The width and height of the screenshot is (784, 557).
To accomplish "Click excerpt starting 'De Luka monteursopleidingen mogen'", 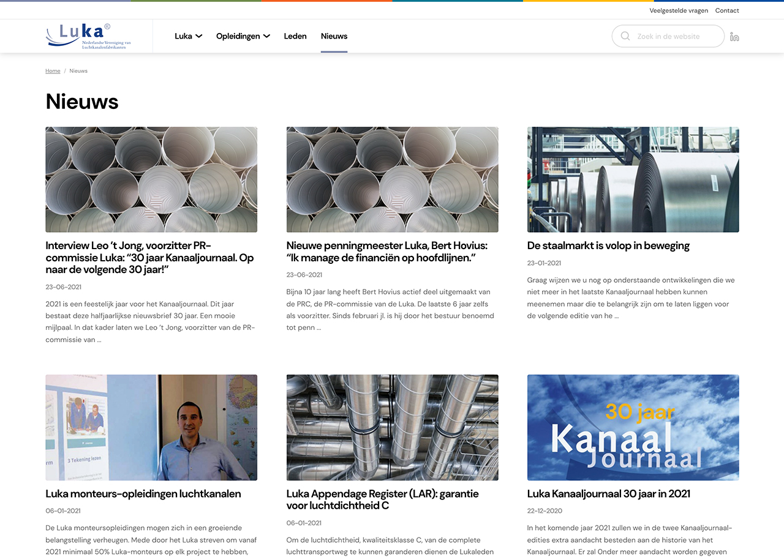I will 151,539.
